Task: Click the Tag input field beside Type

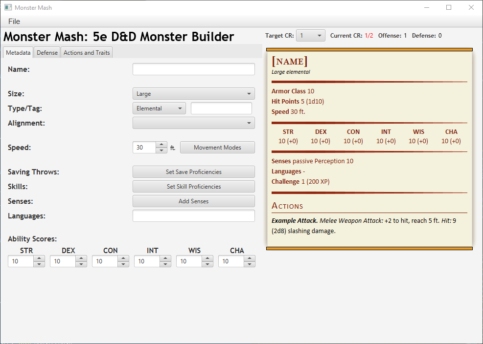Action: 222,108
